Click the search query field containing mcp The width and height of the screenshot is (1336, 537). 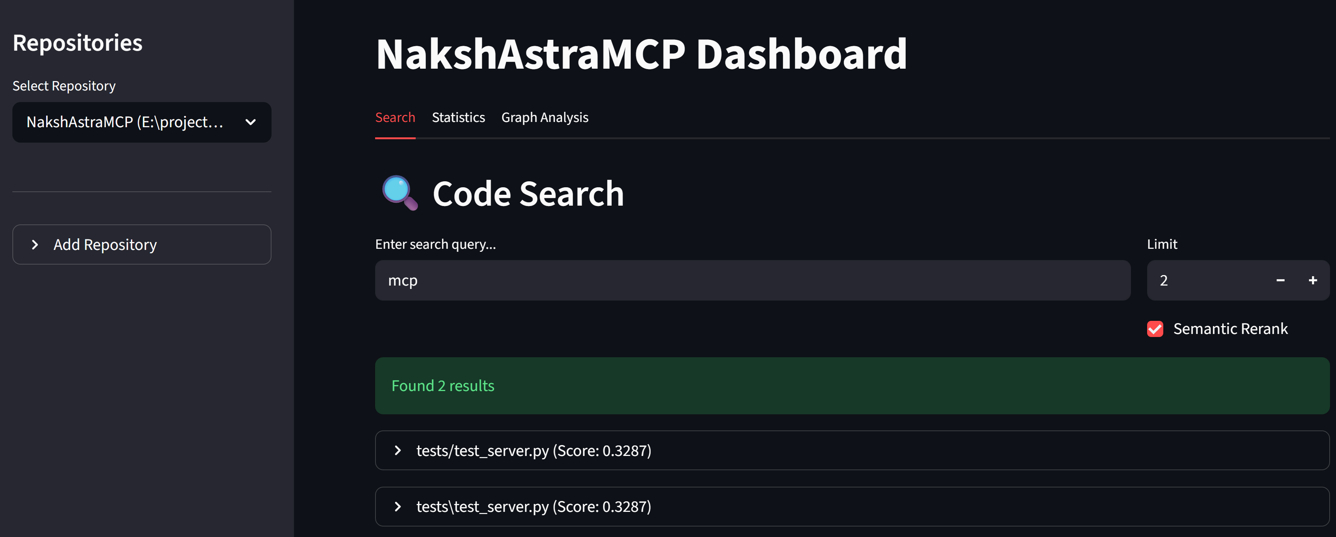click(x=752, y=280)
